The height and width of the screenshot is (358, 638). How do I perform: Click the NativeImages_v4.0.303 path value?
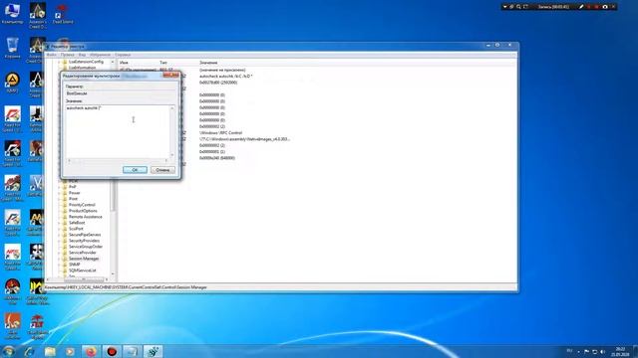[x=244, y=139]
